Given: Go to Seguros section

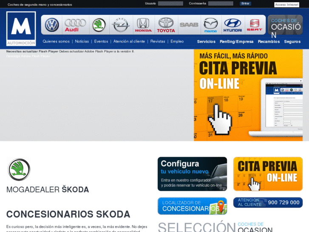Looking at the screenshot, I should click(292, 42).
